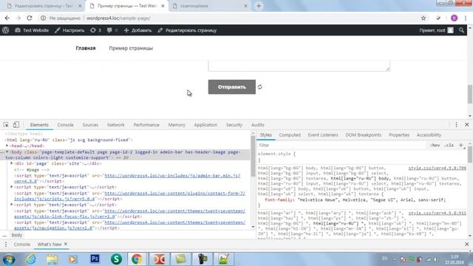Open the Application tab
Viewport: 473px width, 266px height.
[x=205, y=125]
